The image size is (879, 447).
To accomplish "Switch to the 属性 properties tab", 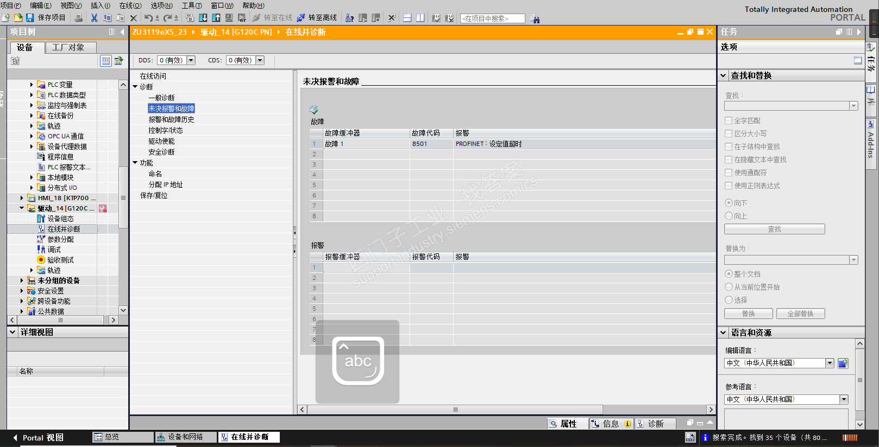I will pyautogui.click(x=568, y=424).
